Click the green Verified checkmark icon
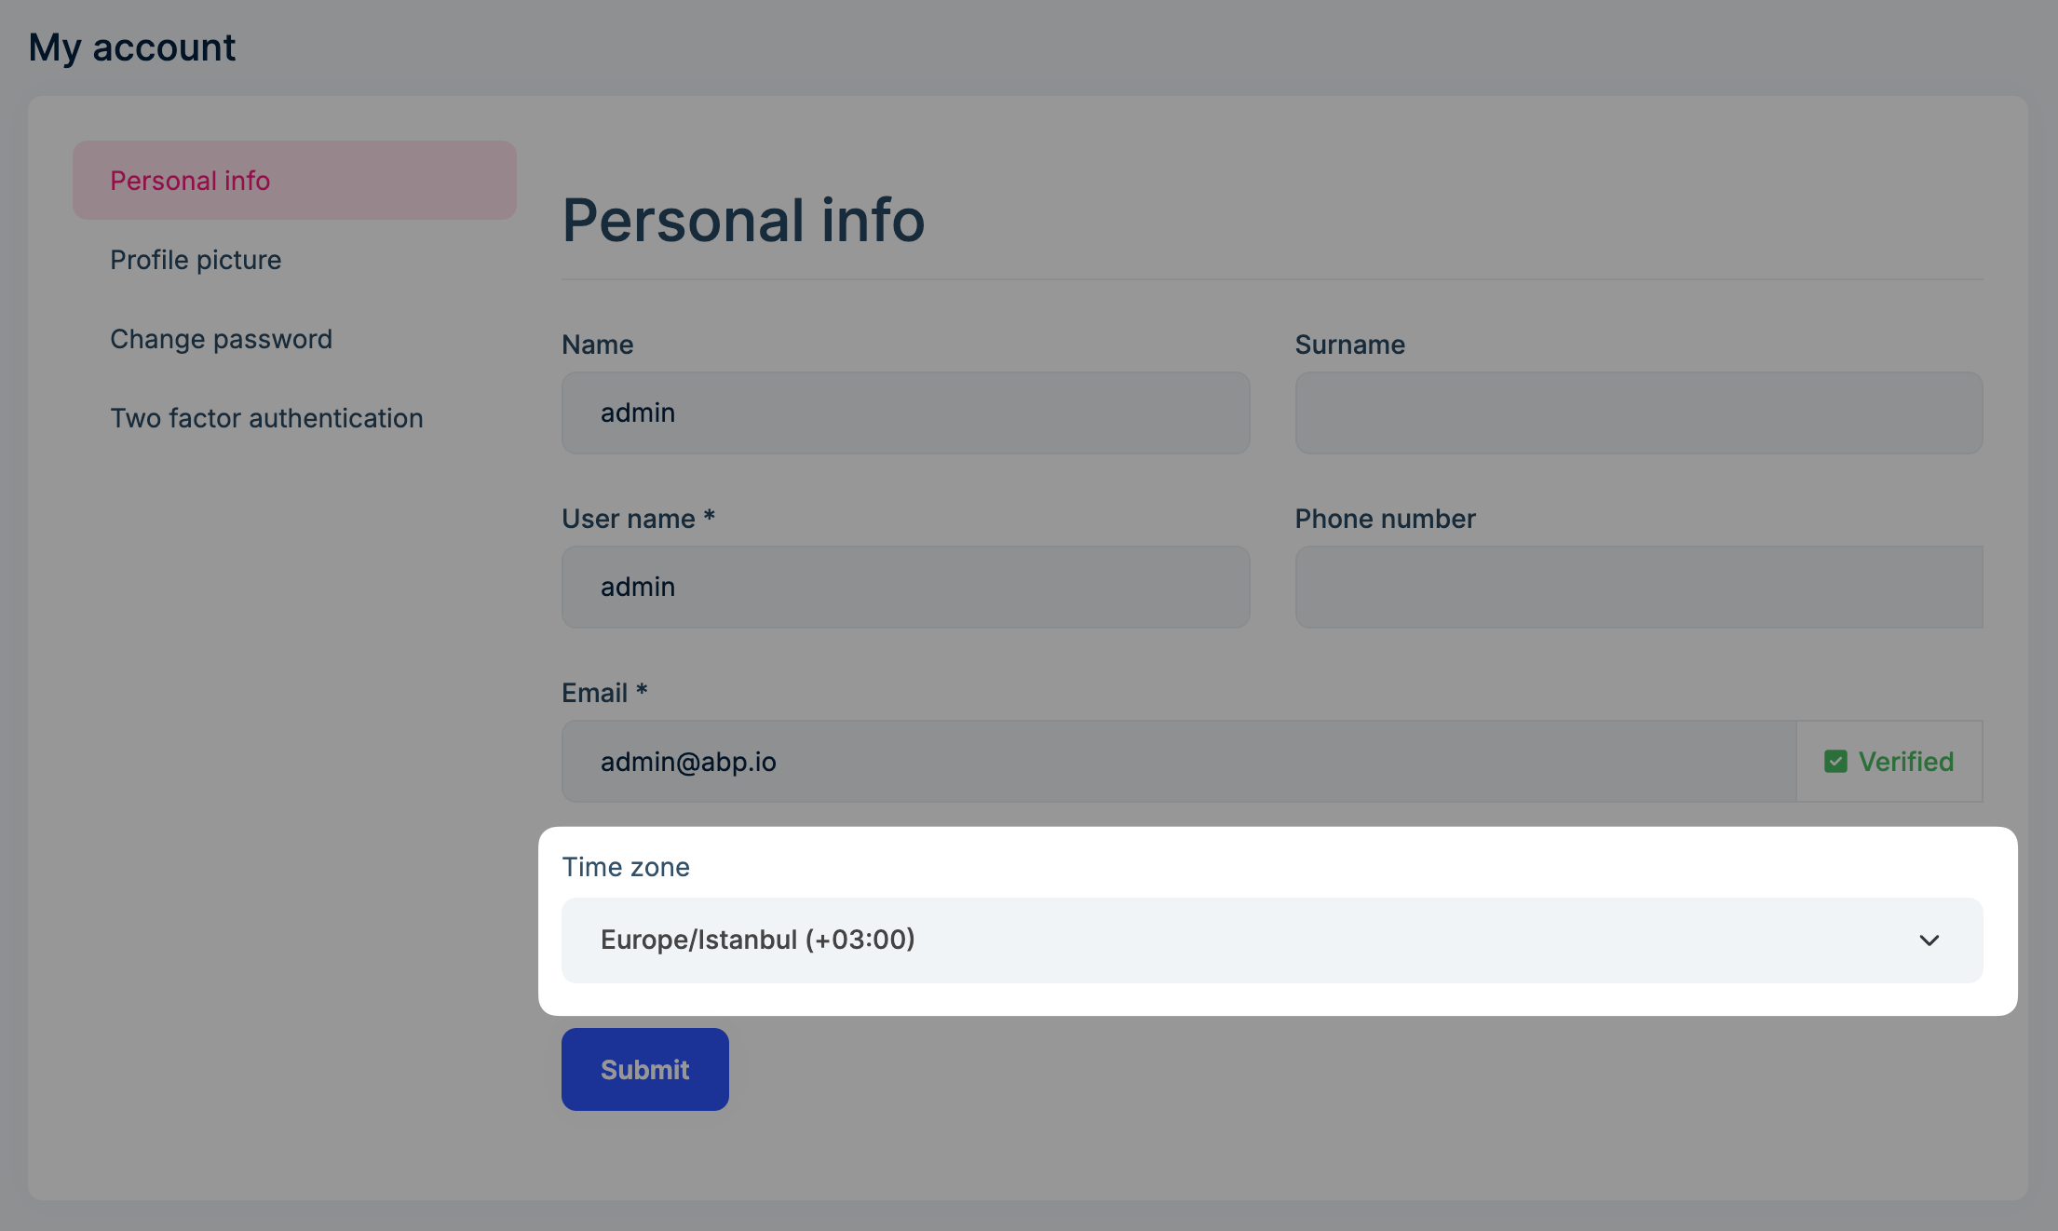Viewport: 2058px width, 1231px height. click(1835, 761)
